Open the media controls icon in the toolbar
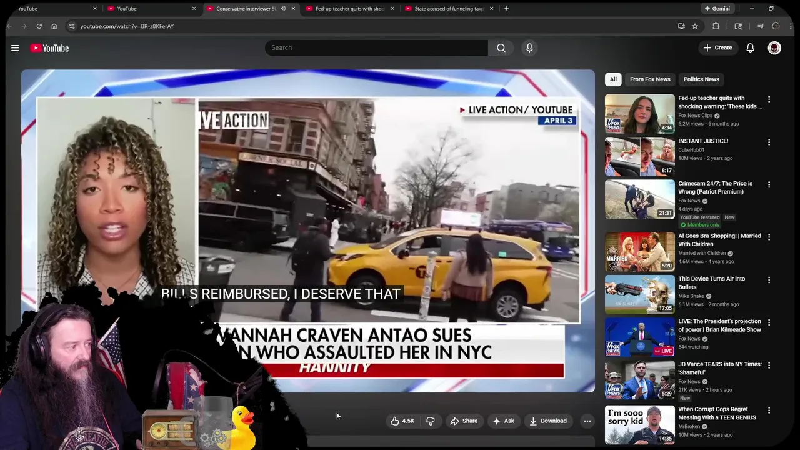Image resolution: width=800 pixels, height=450 pixels. pyautogui.click(x=761, y=26)
